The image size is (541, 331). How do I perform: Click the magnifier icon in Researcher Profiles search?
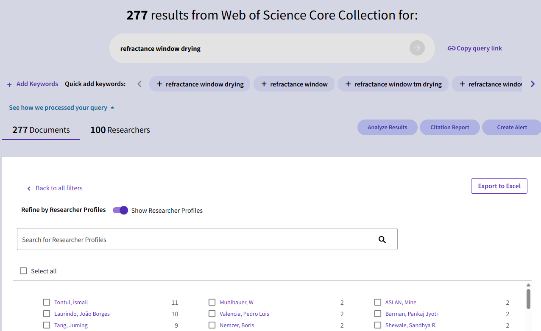pyautogui.click(x=382, y=240)
